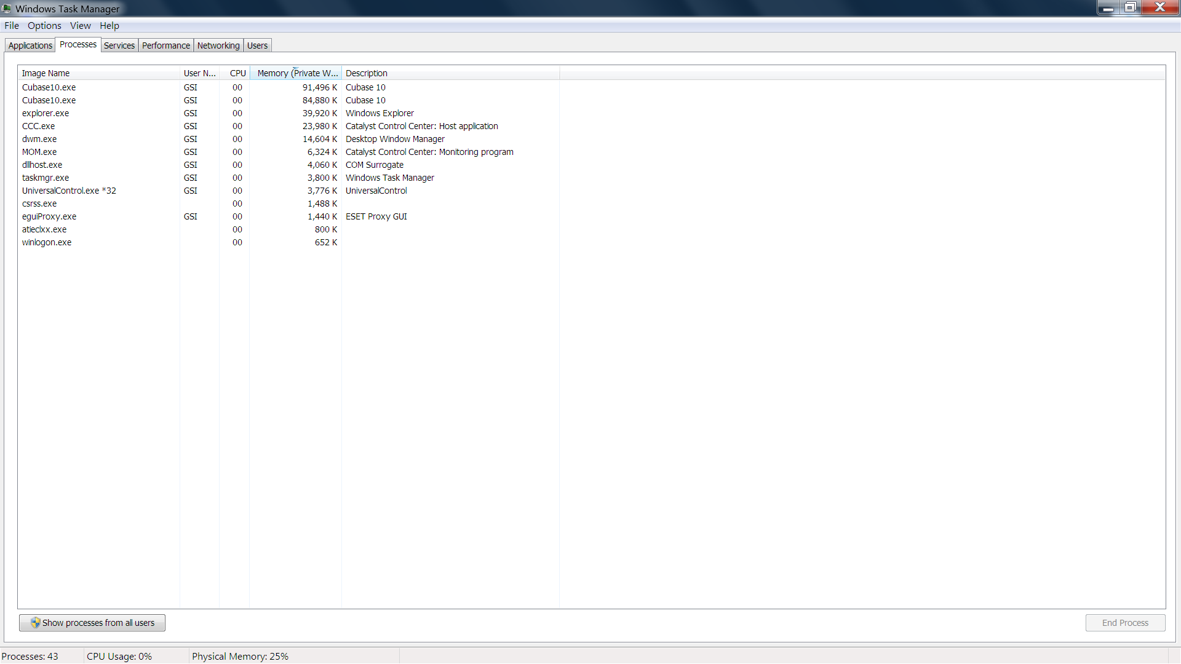Close the Task Manager window

[1161, 7]
